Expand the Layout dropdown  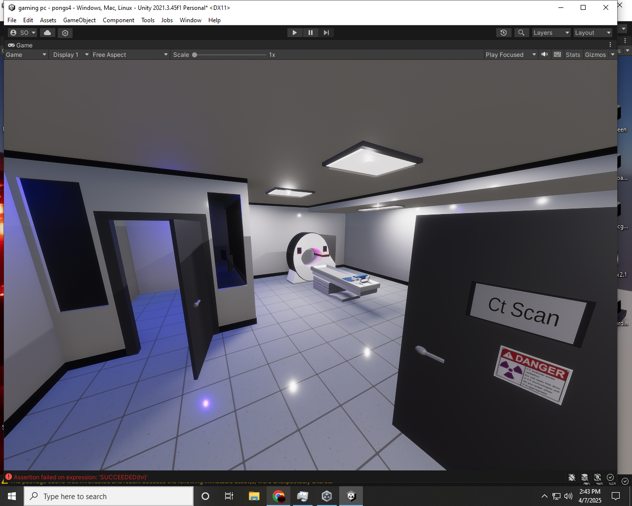pos(592,32)
